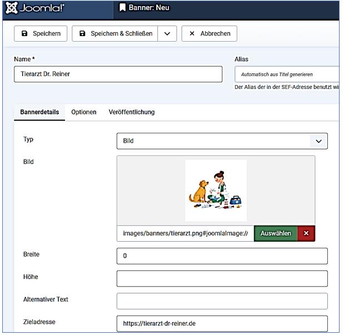Image resolution: width=344 pixels, height=335 pixels.
Task: Click the red X to clear image
Action: tap(306, 233)
